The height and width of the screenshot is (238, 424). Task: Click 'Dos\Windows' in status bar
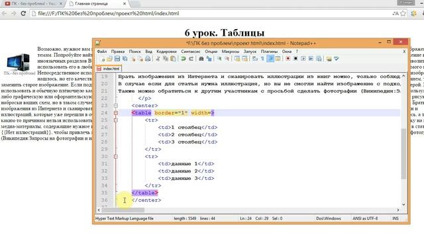[329, 218]
